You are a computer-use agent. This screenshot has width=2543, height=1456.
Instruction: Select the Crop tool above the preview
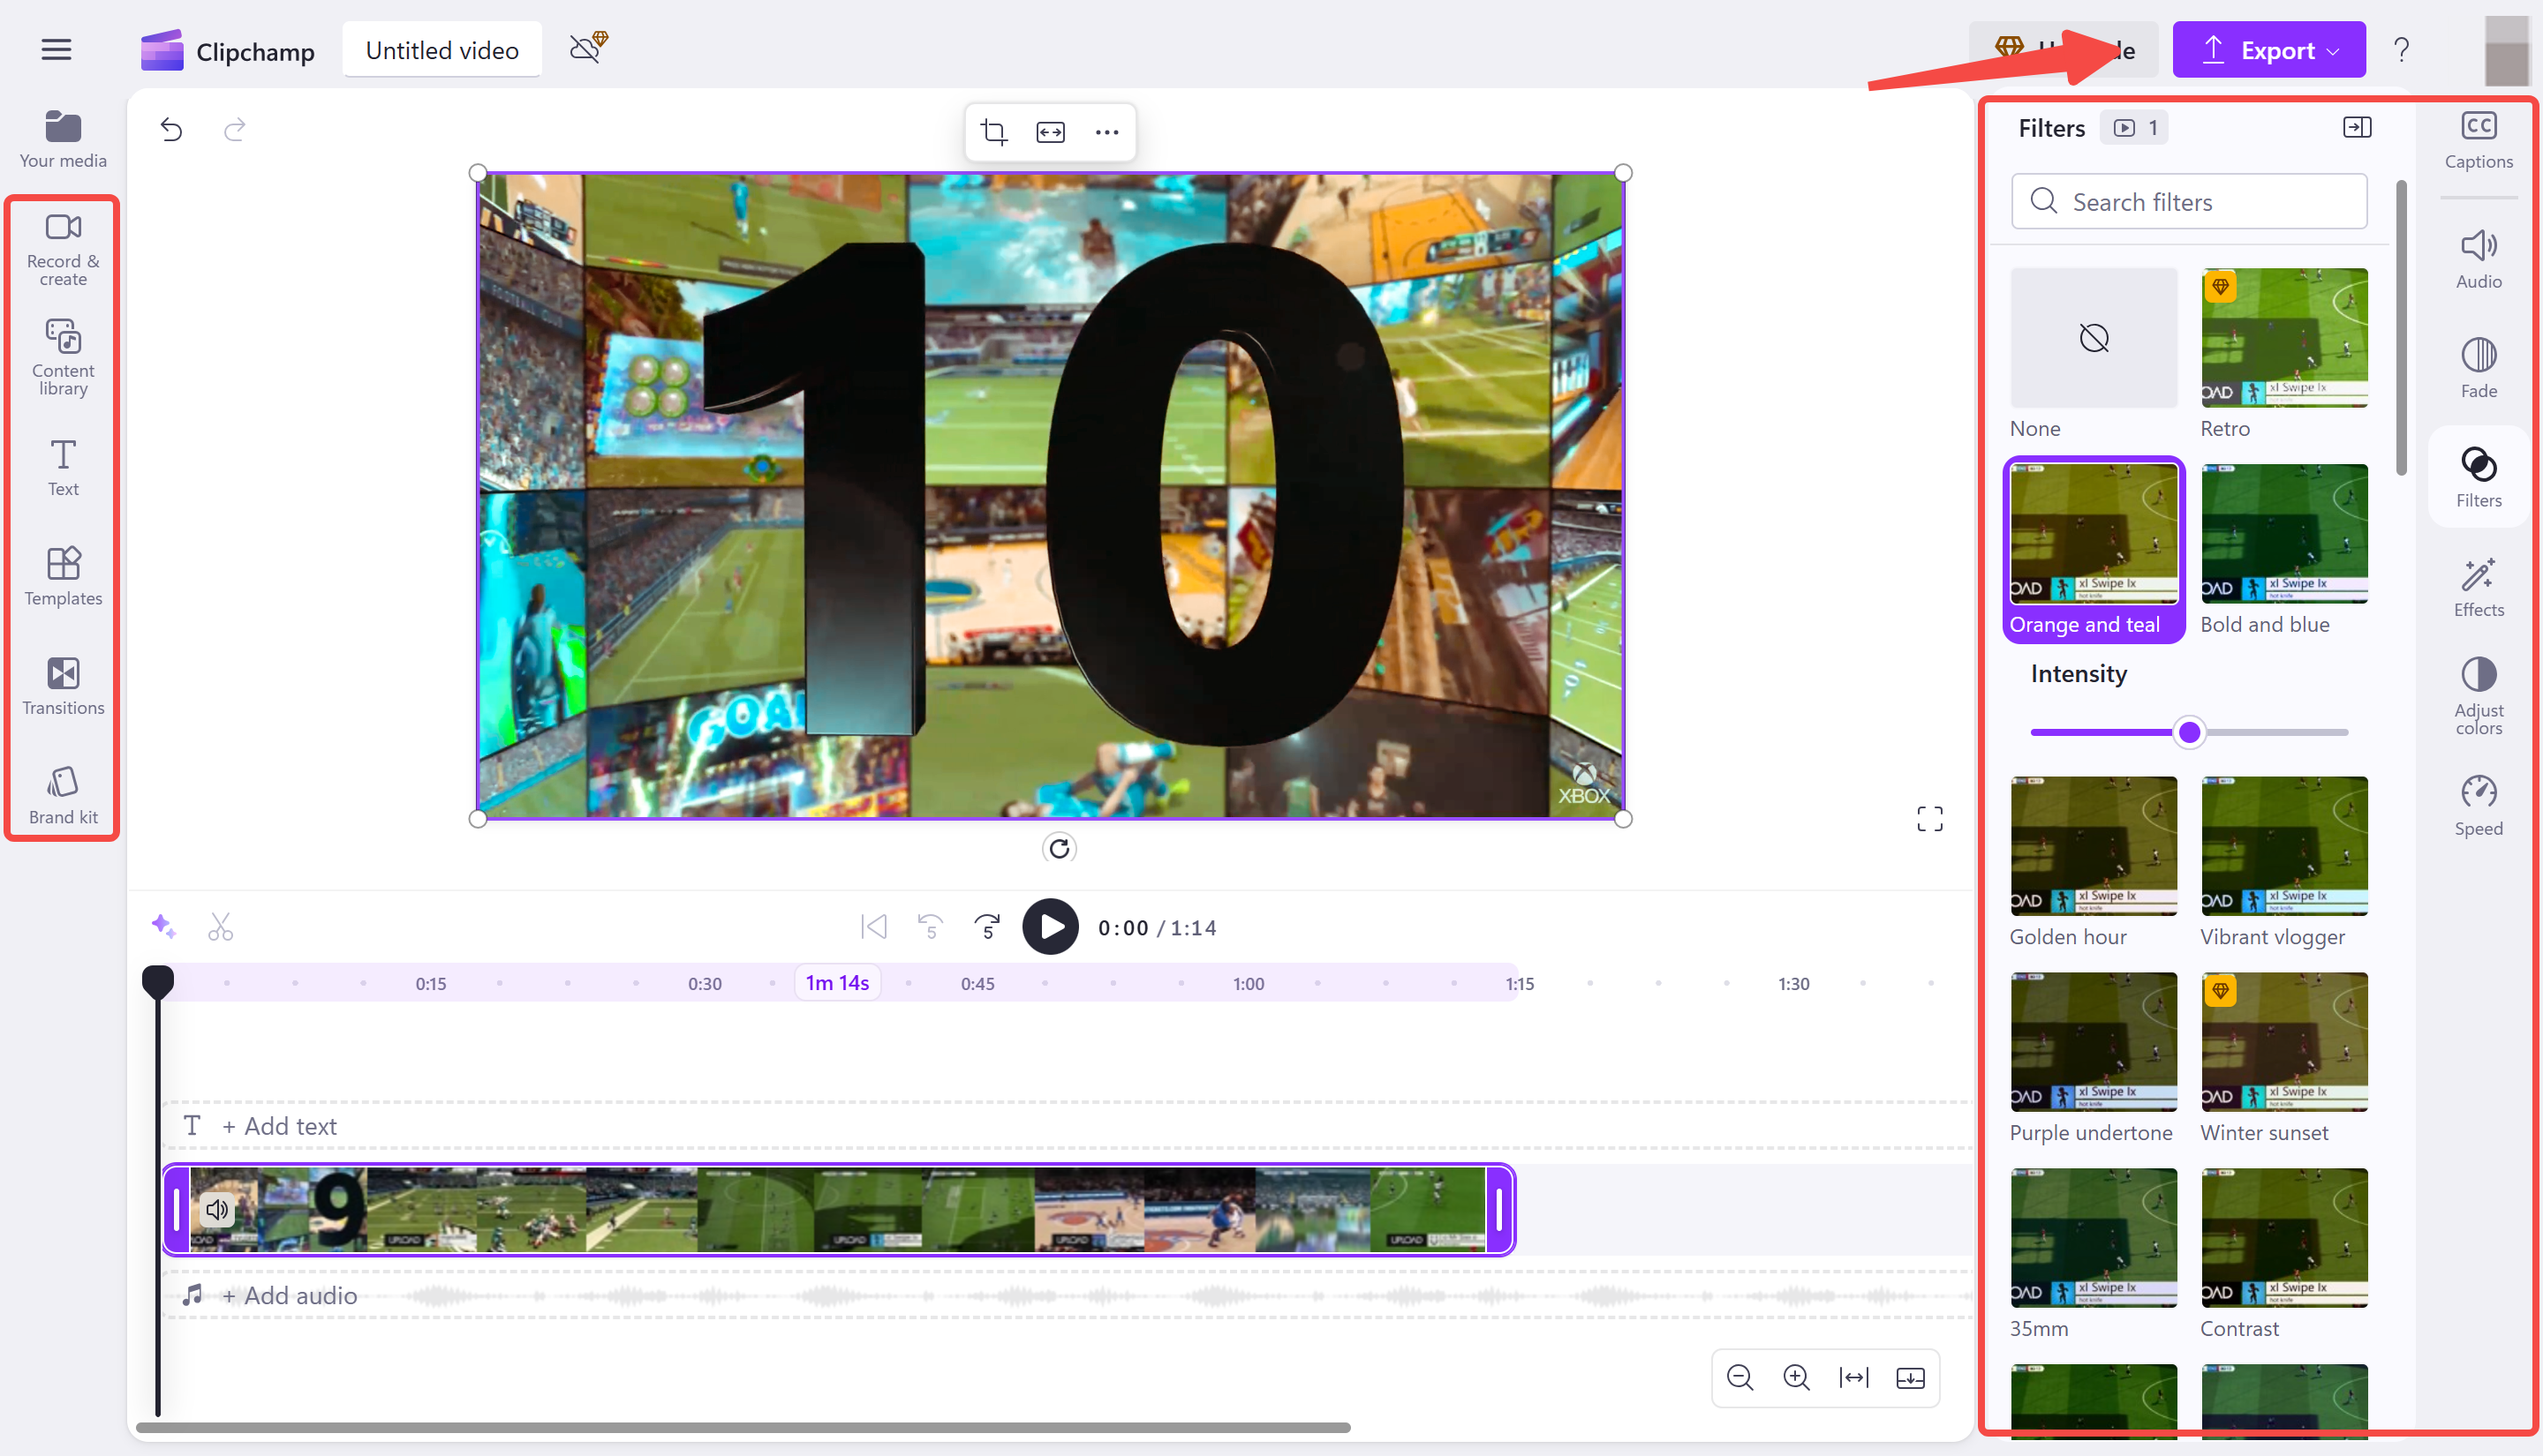click(993, 131)
